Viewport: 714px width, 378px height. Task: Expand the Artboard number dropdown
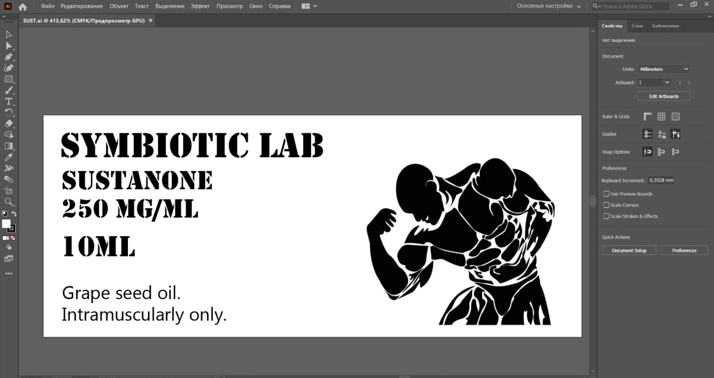(667, 83)
